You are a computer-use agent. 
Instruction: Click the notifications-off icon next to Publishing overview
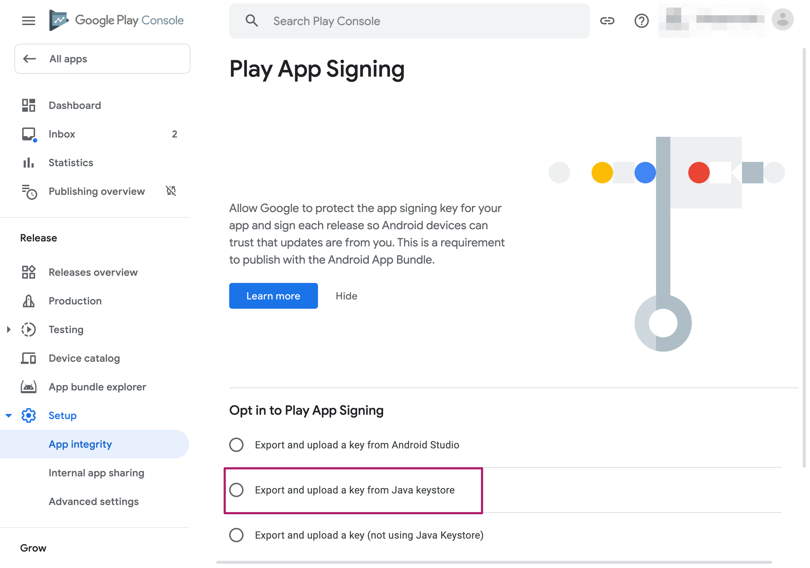(x=171, y=191)
